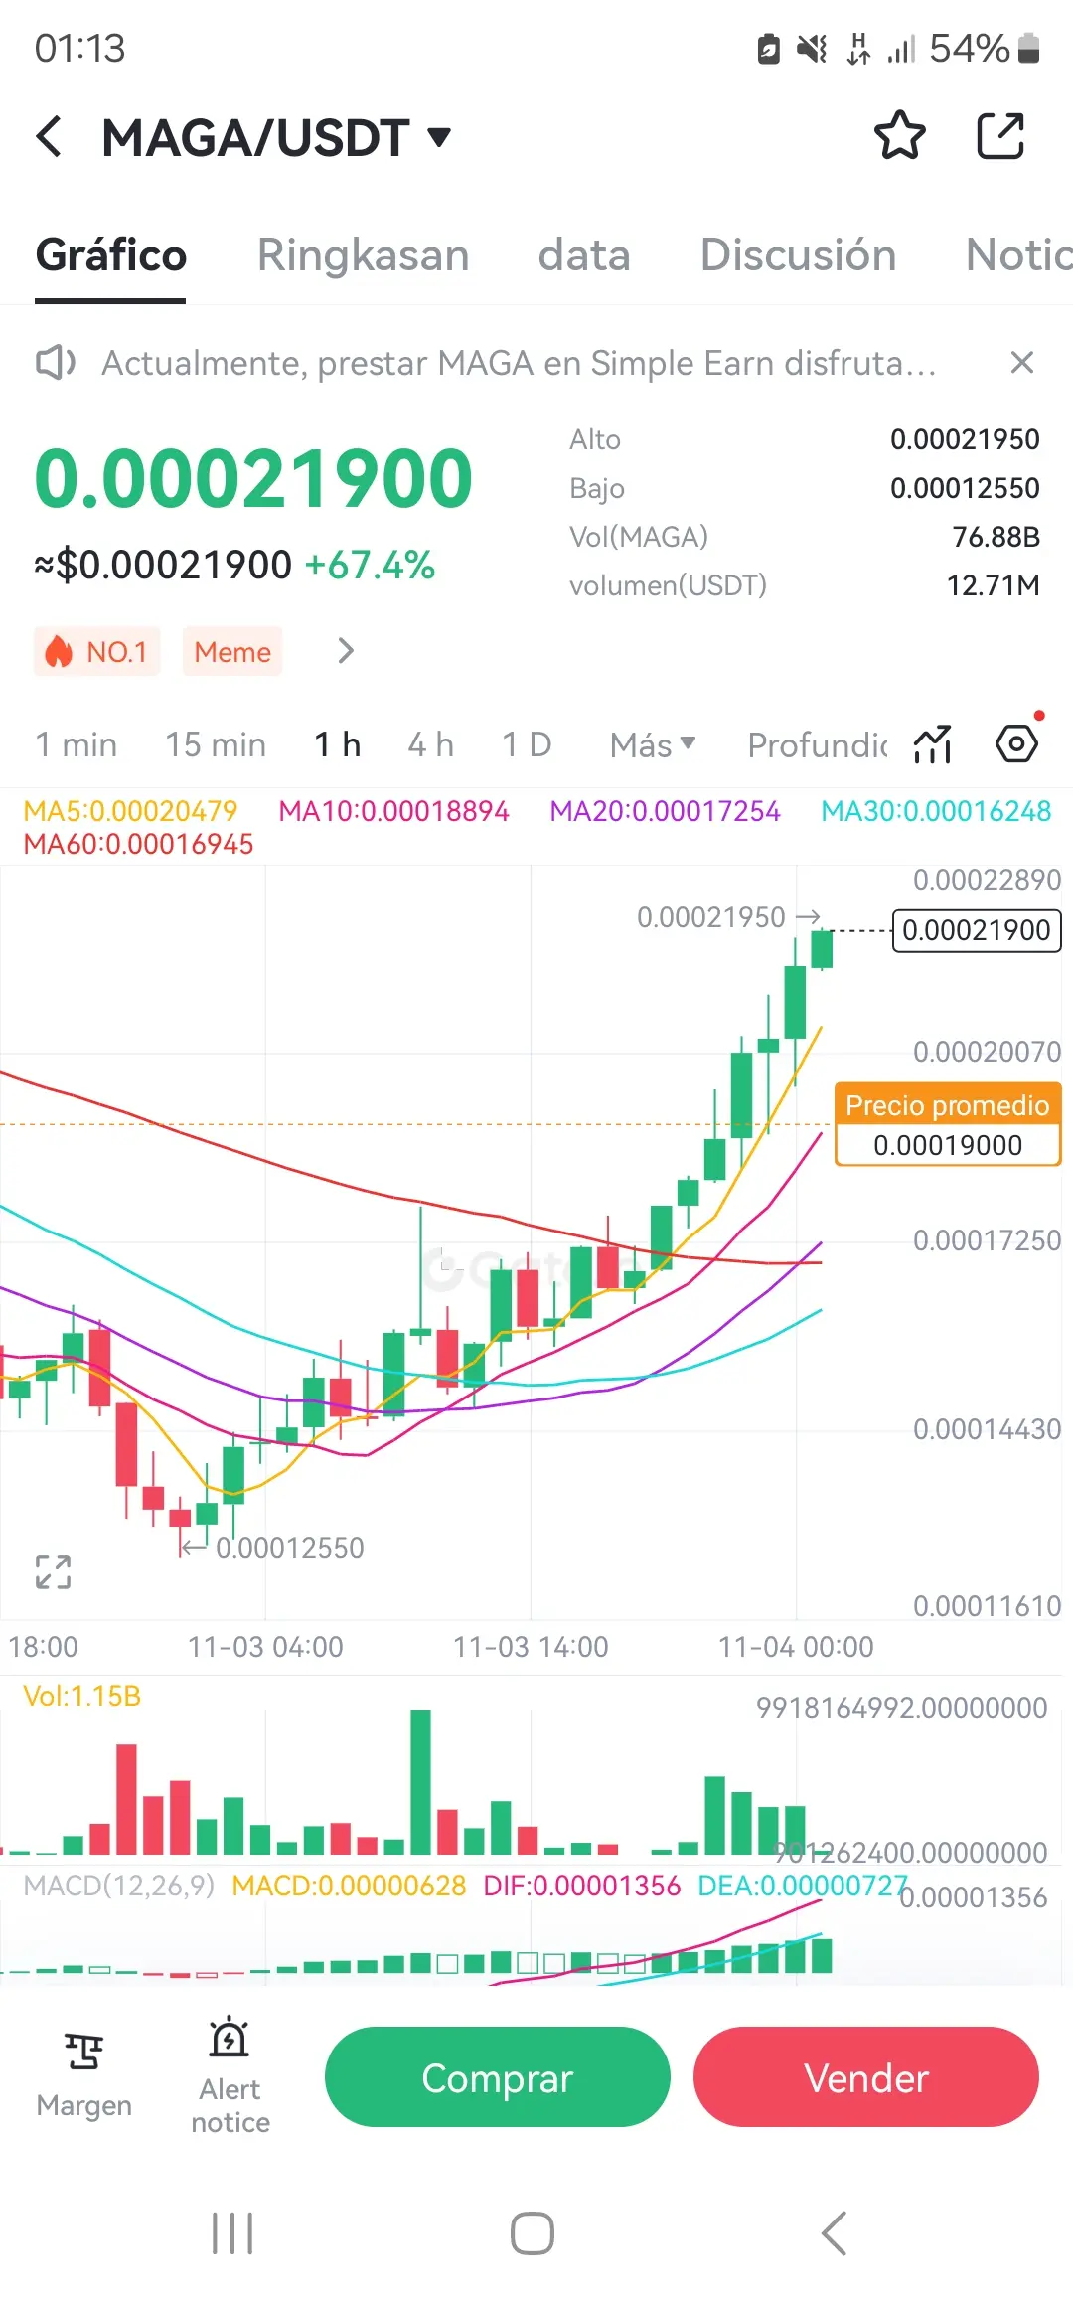
Task: Tap the current price label 0.00021900 on chart
Action: click(977, 931)
